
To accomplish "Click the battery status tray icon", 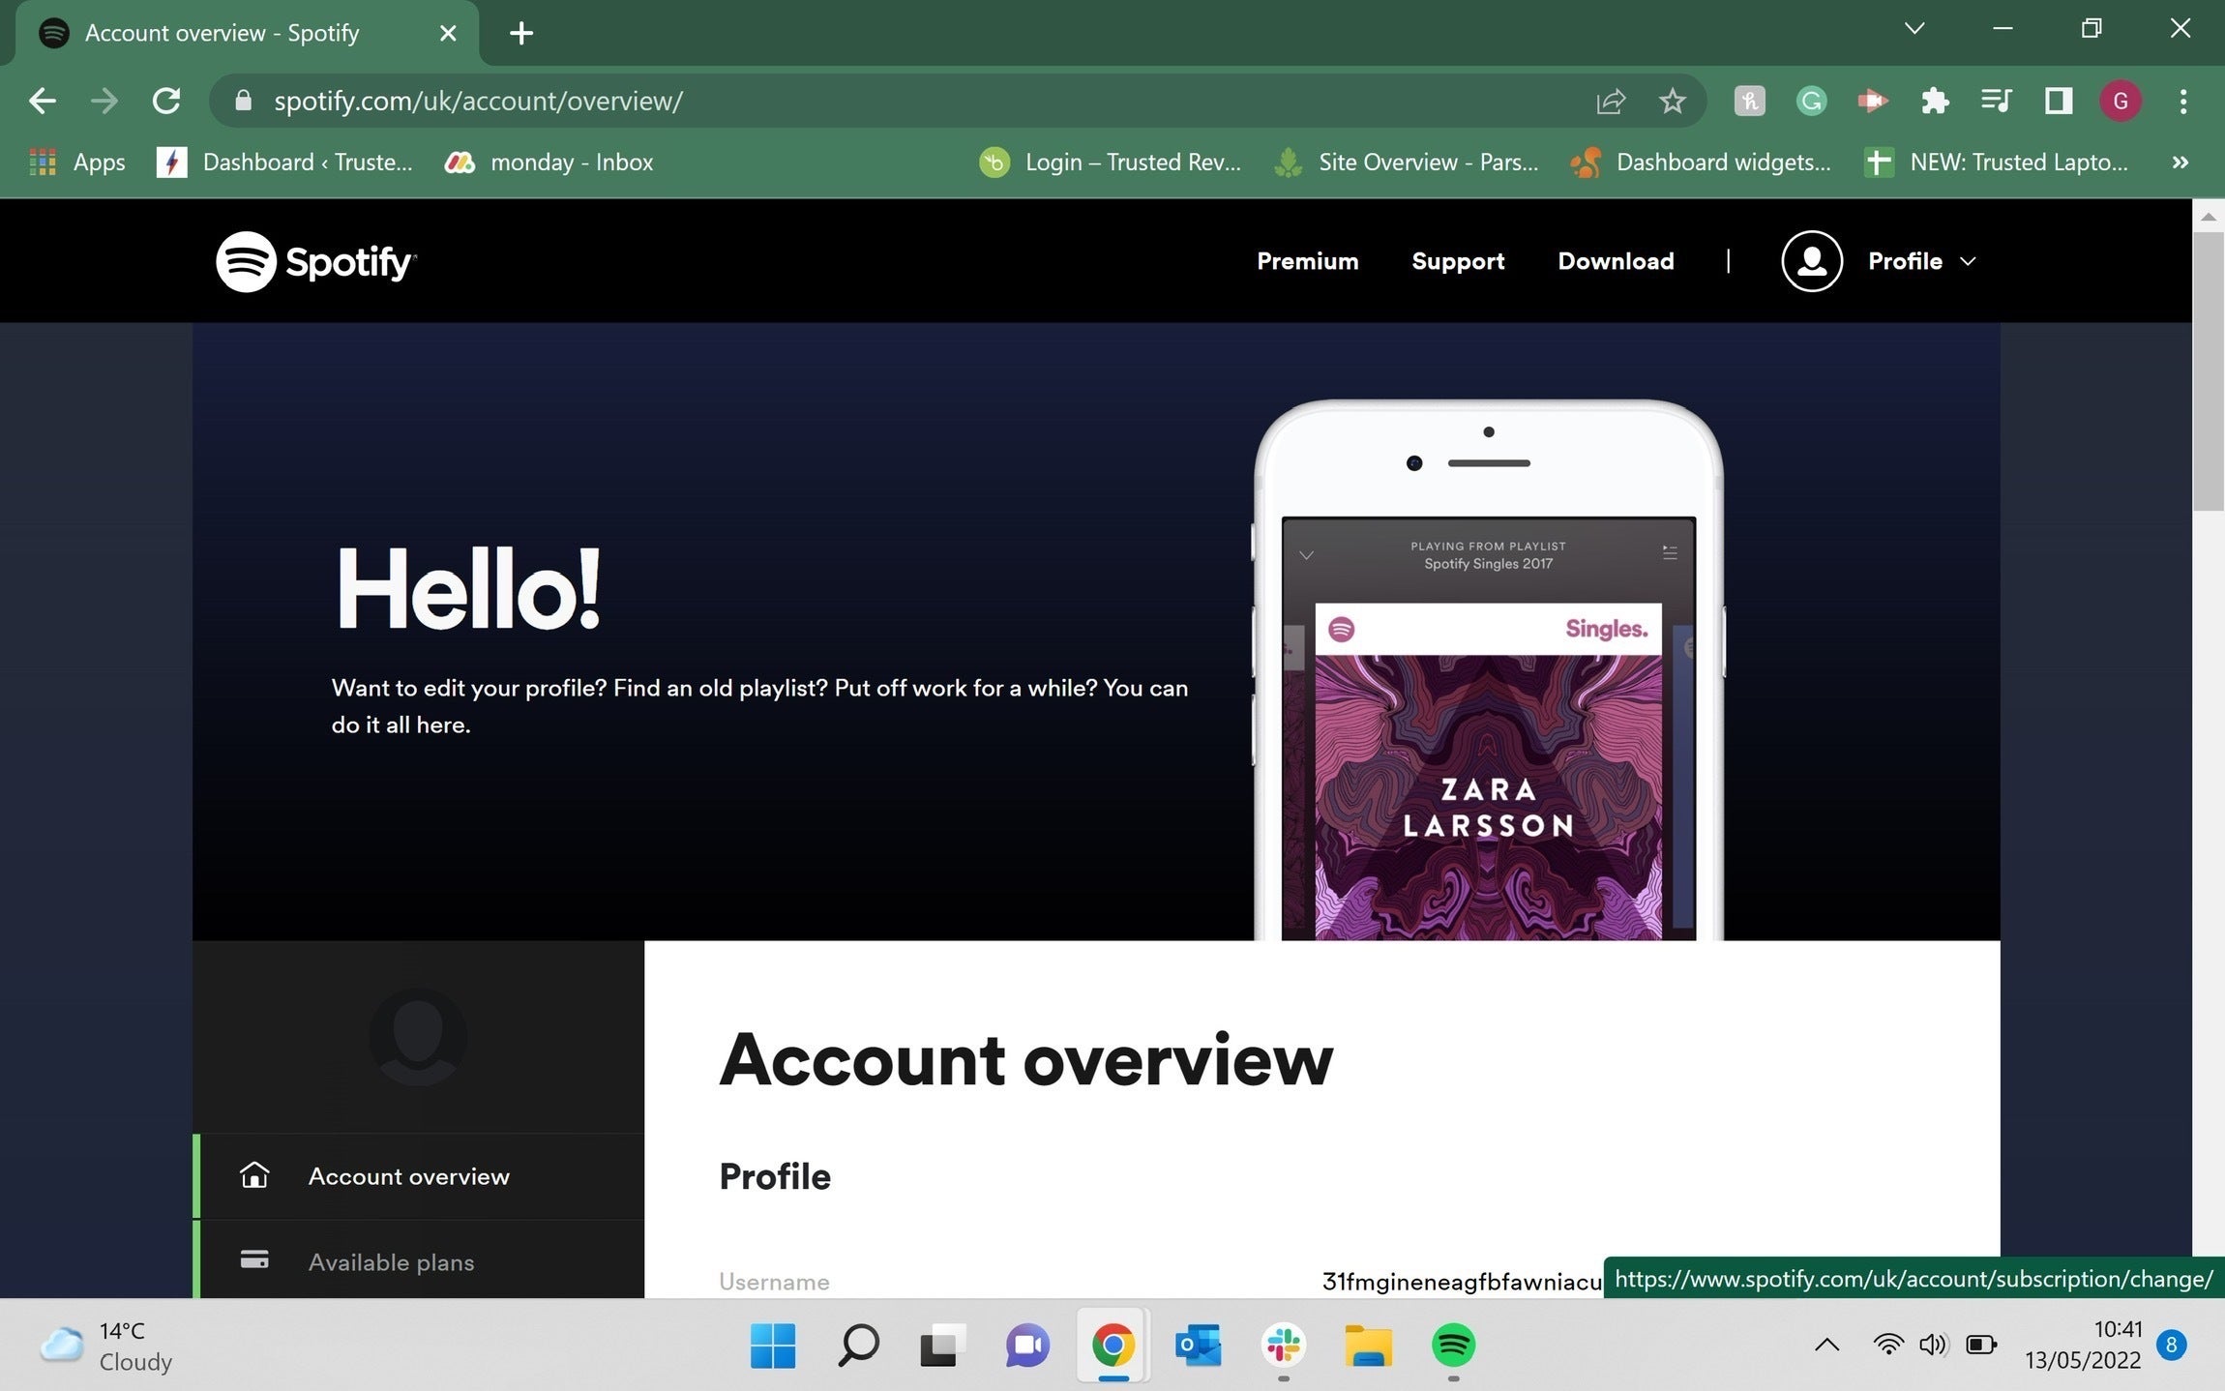I will pos(1981,1345).
